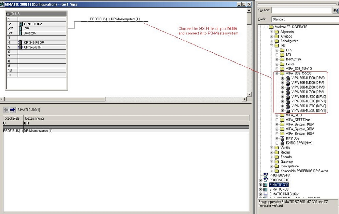This screenshot has width=339, height=214.
Task: Select the Lenze folder entry
Action: [290, 64]
